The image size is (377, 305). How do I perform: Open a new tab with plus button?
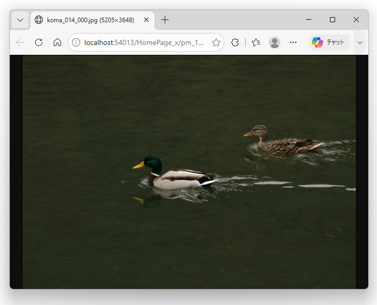click(165, 20)
